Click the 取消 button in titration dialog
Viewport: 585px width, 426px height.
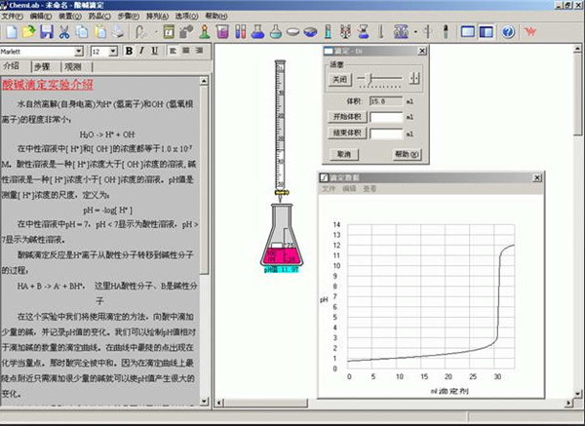344,154
